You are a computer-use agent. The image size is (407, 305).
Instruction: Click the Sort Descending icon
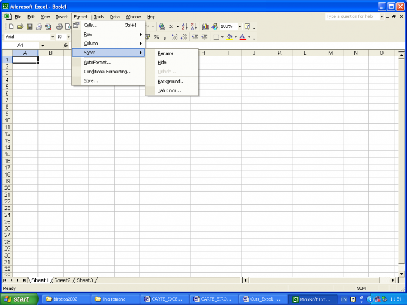point(194,27)
